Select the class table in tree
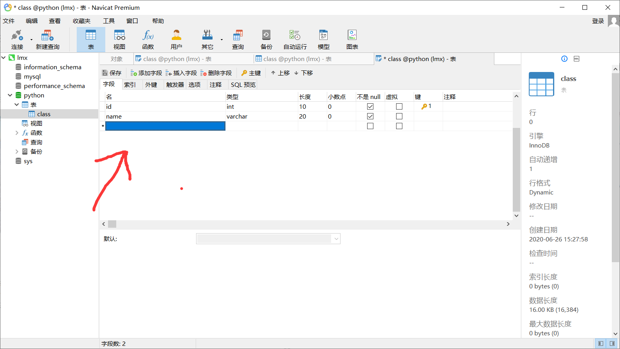This screenshot has width=620, height=349. point(44,114)
